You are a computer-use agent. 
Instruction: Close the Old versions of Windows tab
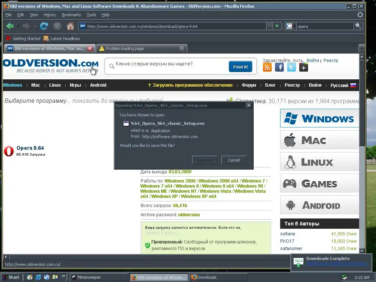point(90,48)
